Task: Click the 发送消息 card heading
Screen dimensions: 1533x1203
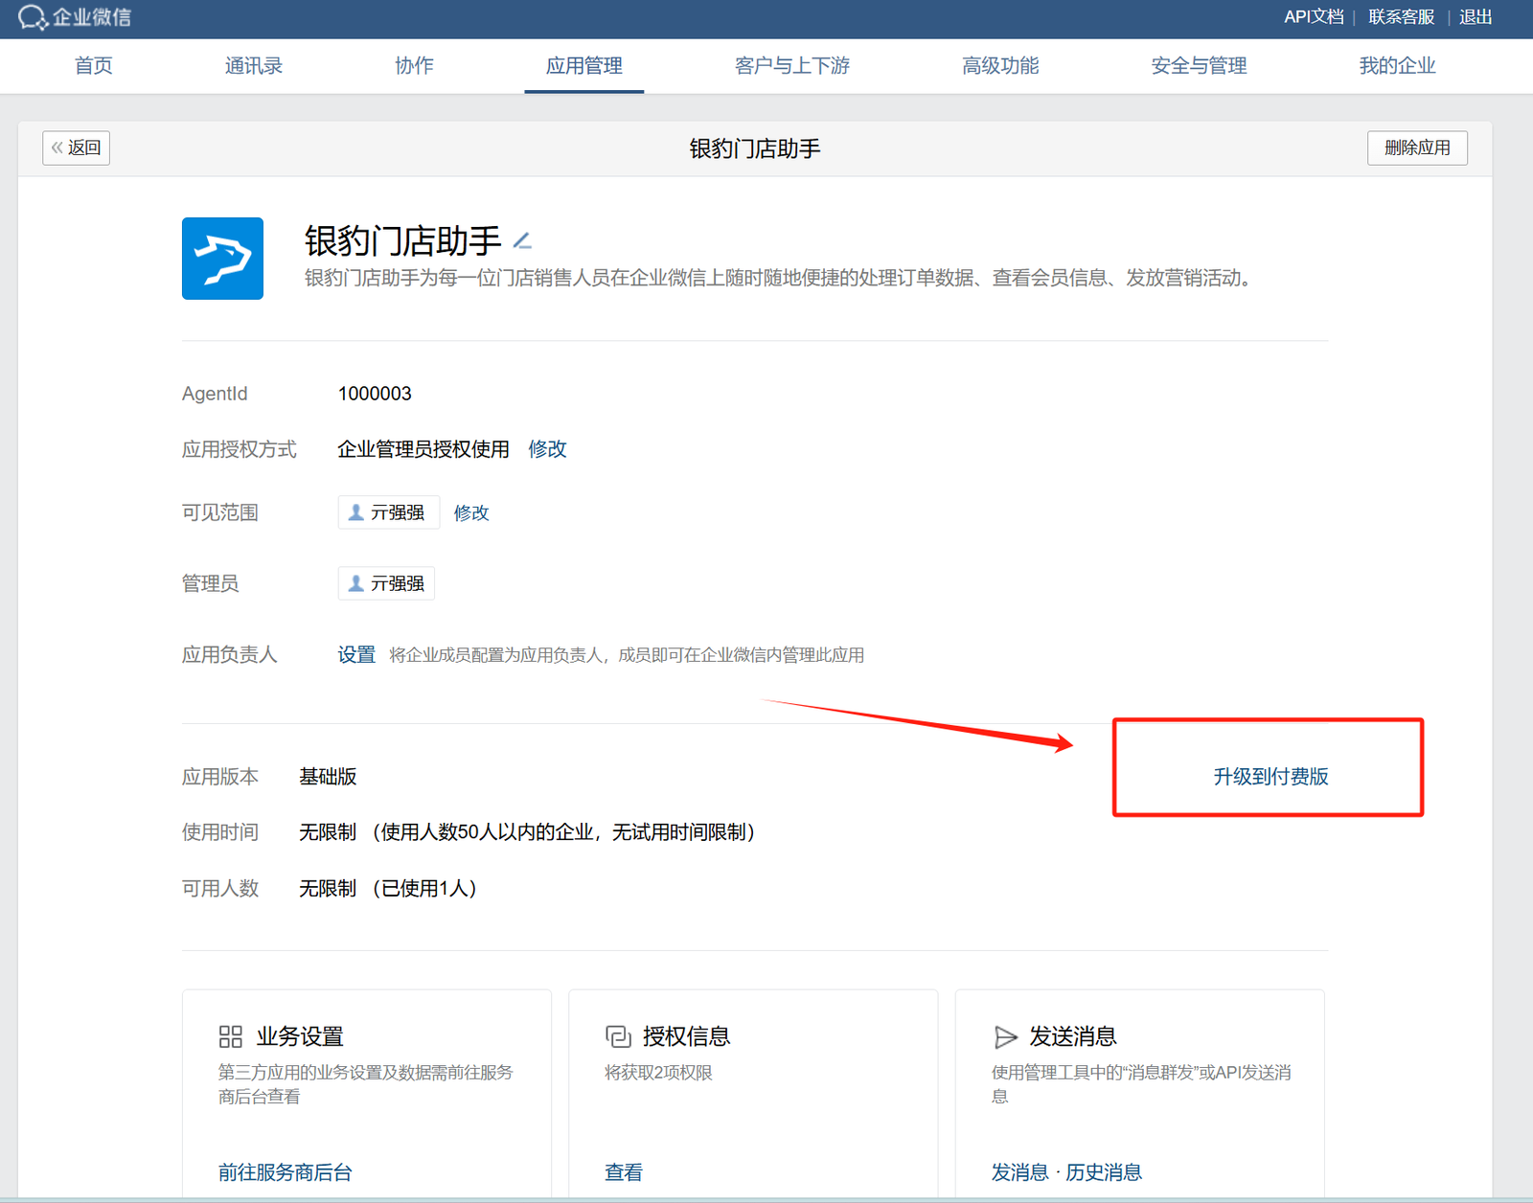Action: point(1073,1036)
